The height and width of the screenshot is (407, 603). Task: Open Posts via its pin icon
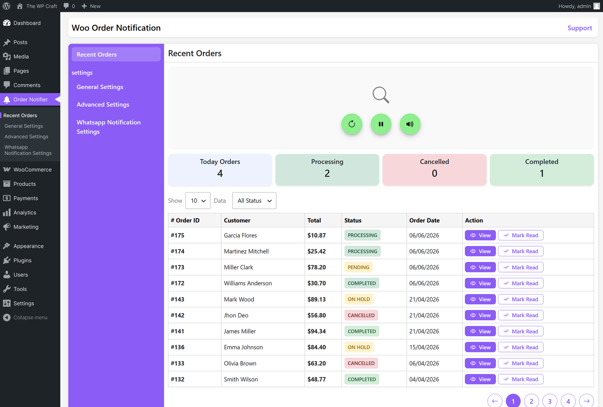coord(7,42)
